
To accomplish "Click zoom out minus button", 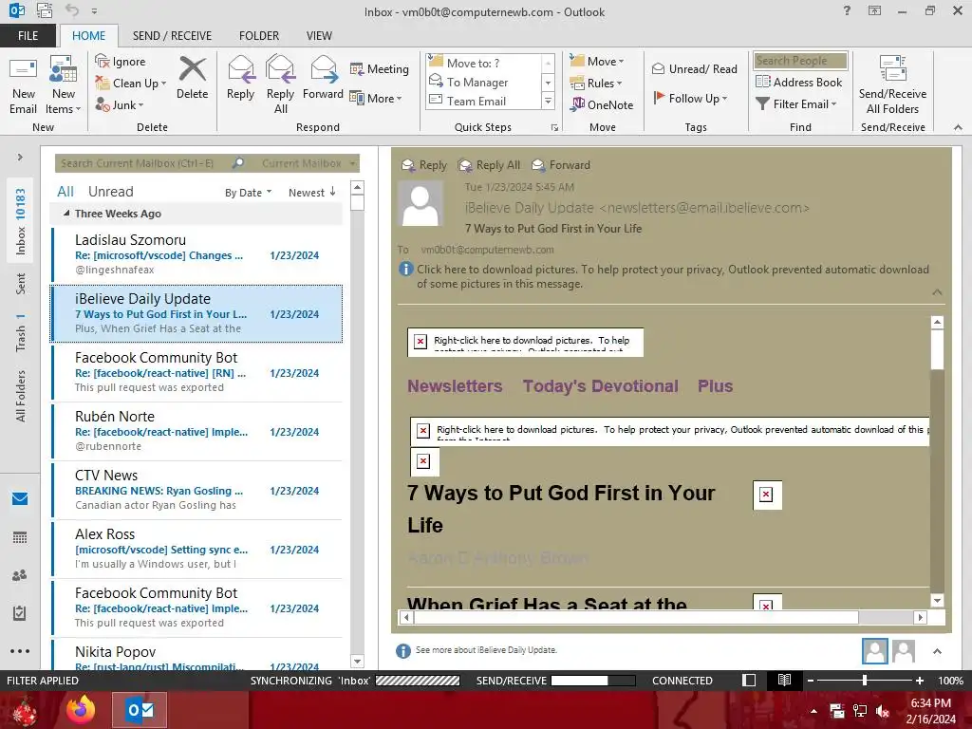I will (x=811, y=680).
